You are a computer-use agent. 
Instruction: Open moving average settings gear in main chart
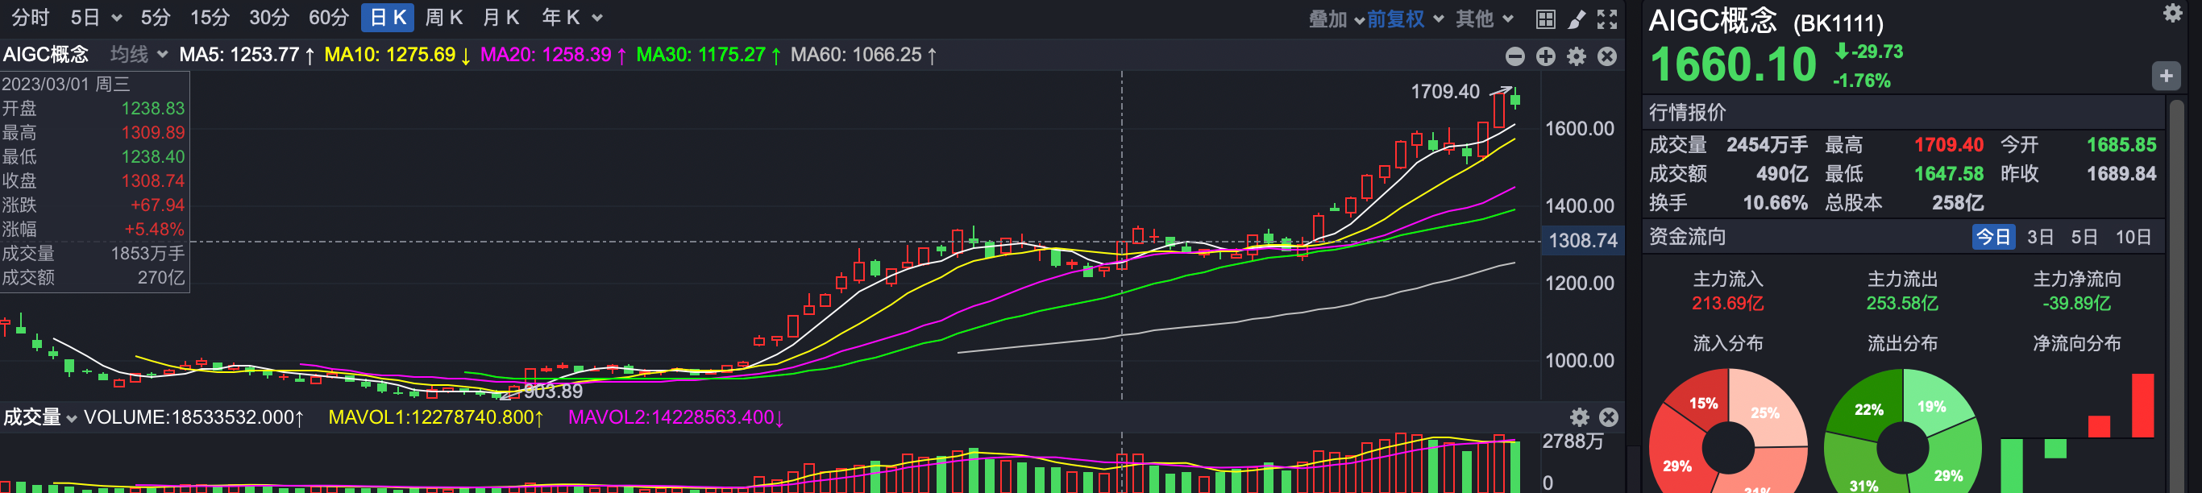[1577, 56]
